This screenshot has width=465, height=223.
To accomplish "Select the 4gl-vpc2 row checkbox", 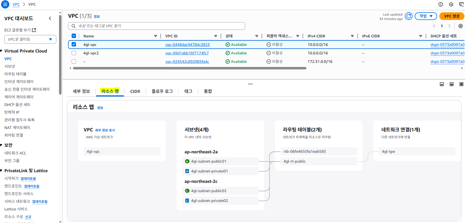I will click(74, 53).
